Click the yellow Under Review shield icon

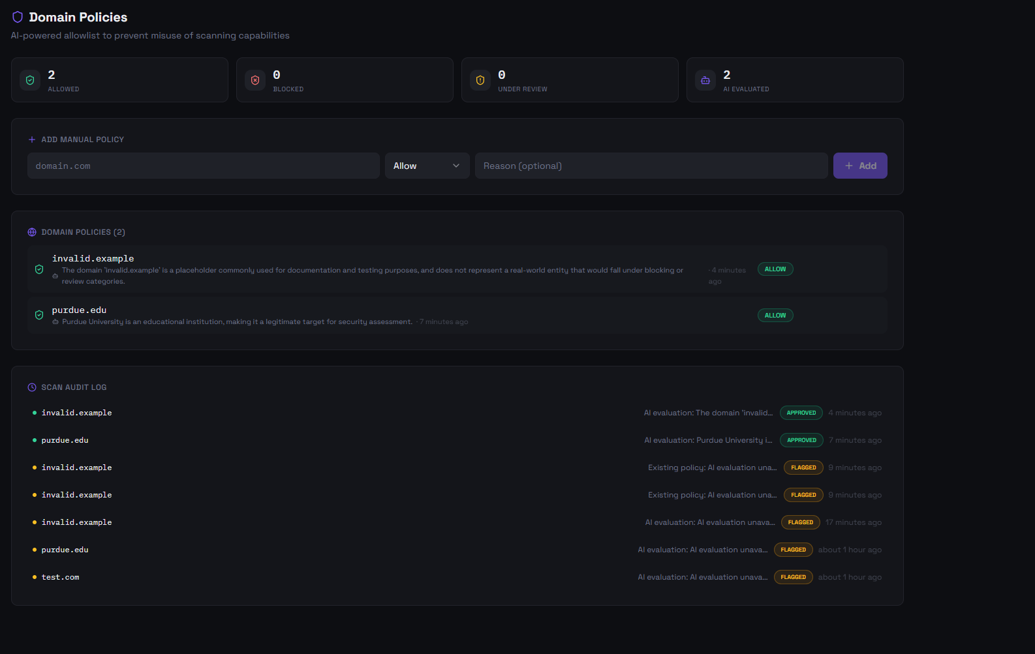480,80
